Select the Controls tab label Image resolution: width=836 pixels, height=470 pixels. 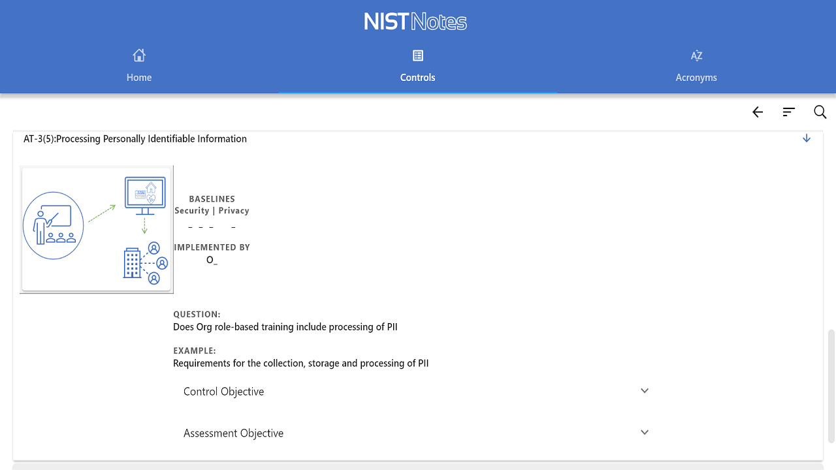tap(418, 78)
